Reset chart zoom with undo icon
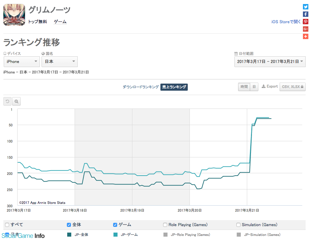Image resolution: width=309 pixels, height=240 pixels. point(7,101)
